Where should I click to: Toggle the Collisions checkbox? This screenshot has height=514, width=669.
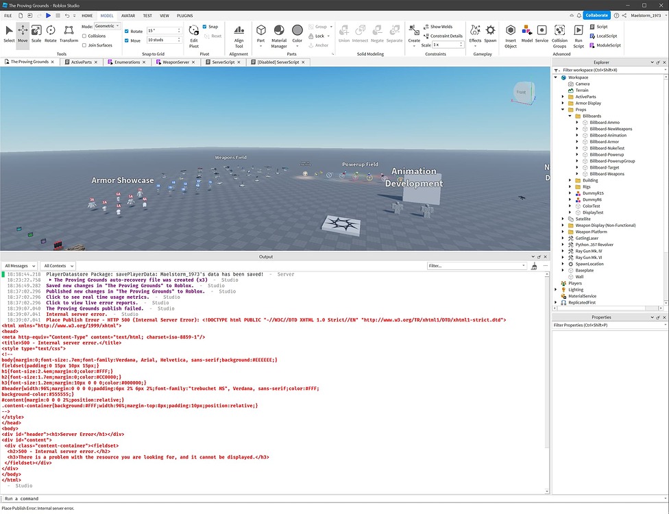click(84, 36)
